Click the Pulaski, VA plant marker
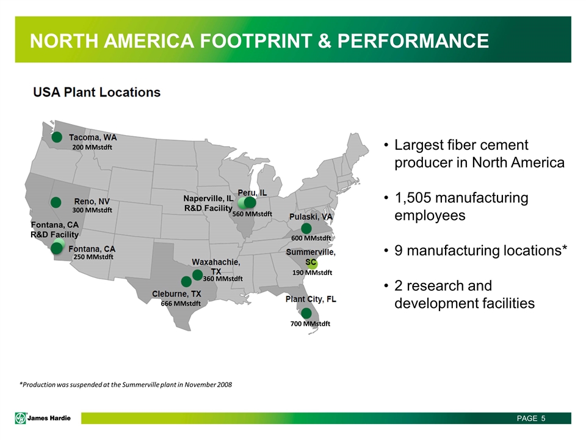The width and height of the screenshot is (586, 440). 306,228
